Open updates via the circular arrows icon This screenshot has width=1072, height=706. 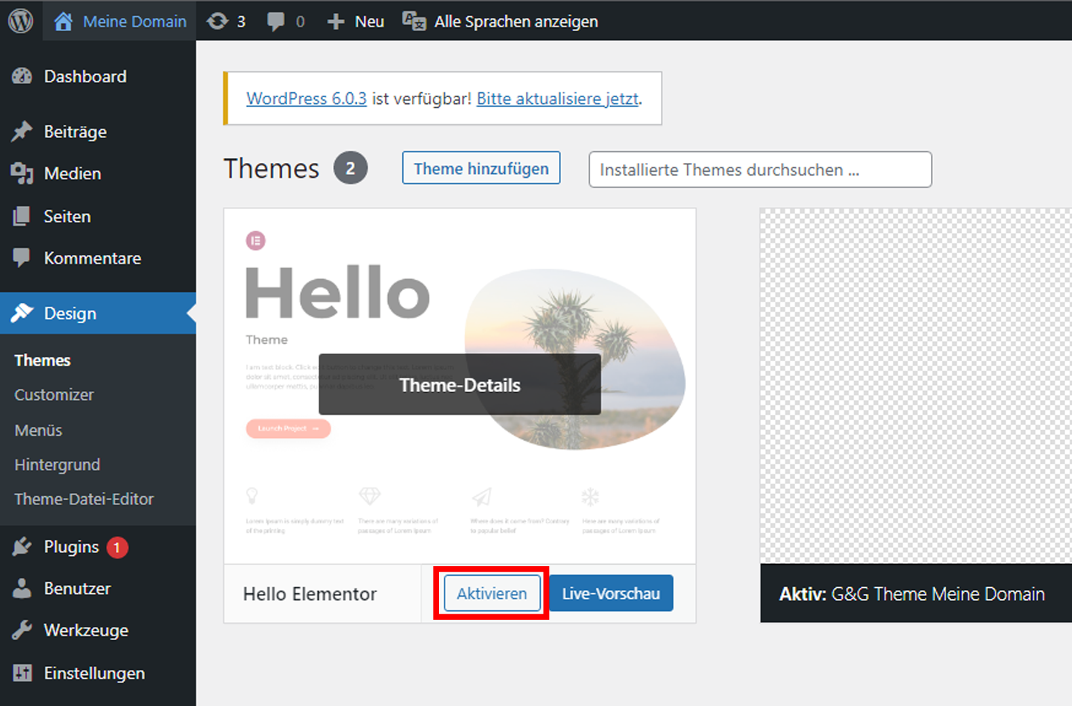(217, 22)
